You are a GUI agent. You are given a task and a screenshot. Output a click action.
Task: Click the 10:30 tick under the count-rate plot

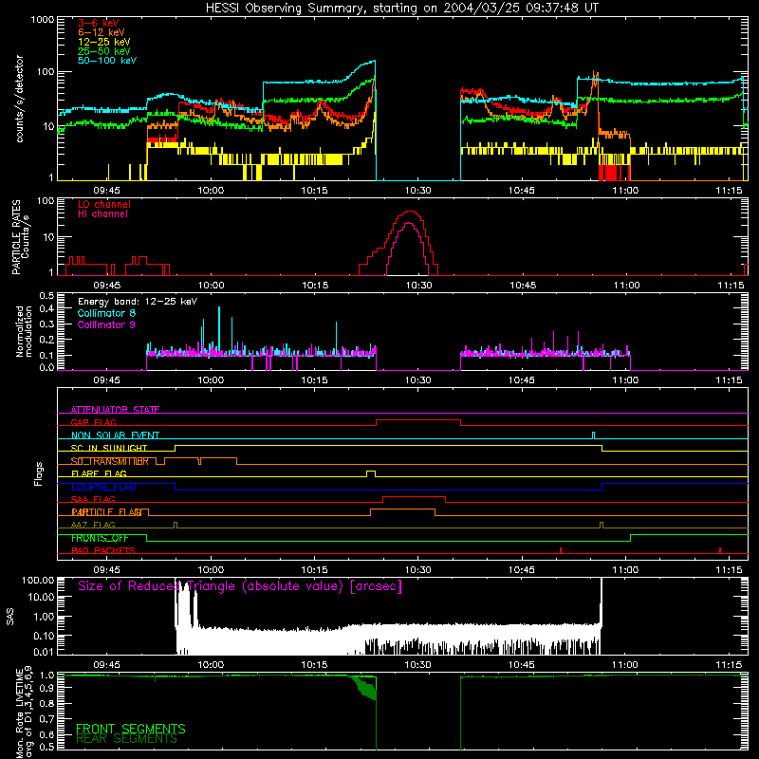(x=417, y=191)
